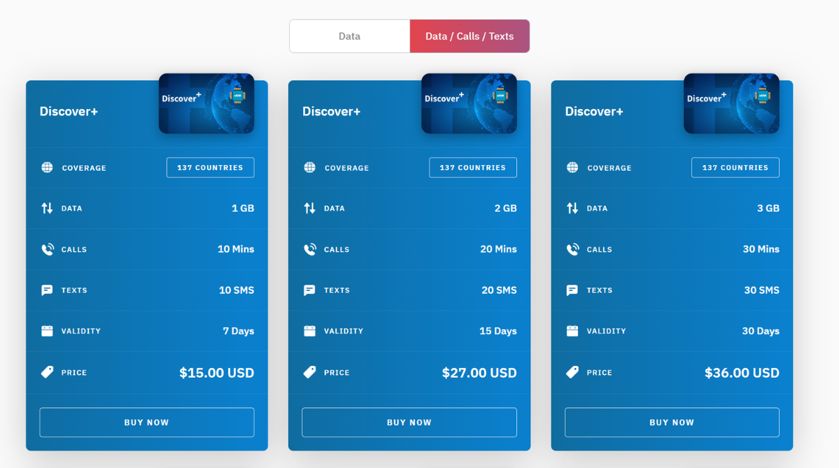The height and width of the screenshot is (468, 839).
Task: Click the Discover+ card image on the middle plan
Action: pyautogui.click(x=469, y=103)
